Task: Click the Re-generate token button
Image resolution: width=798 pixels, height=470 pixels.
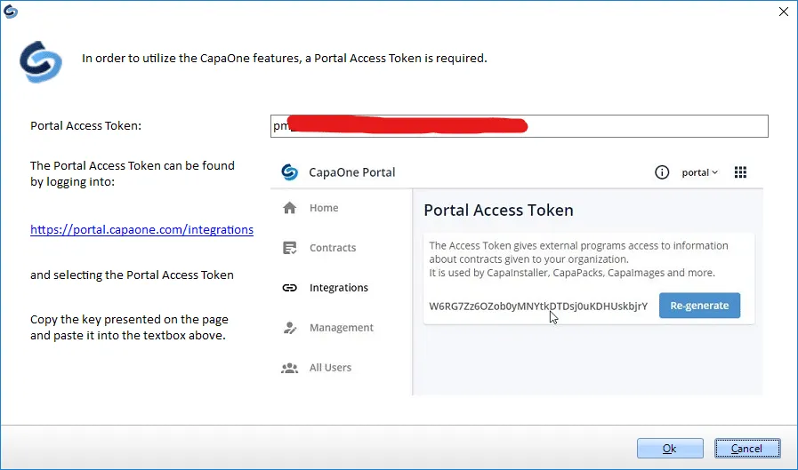Action: coord(699,306)
